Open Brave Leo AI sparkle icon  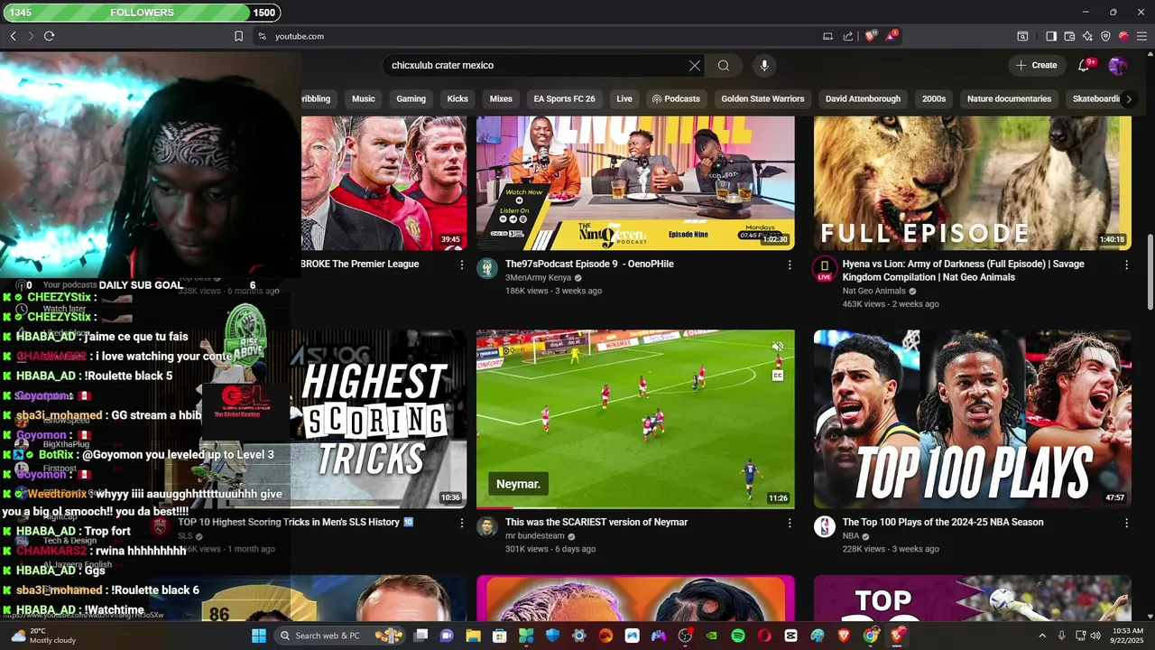click(1087, 36)
